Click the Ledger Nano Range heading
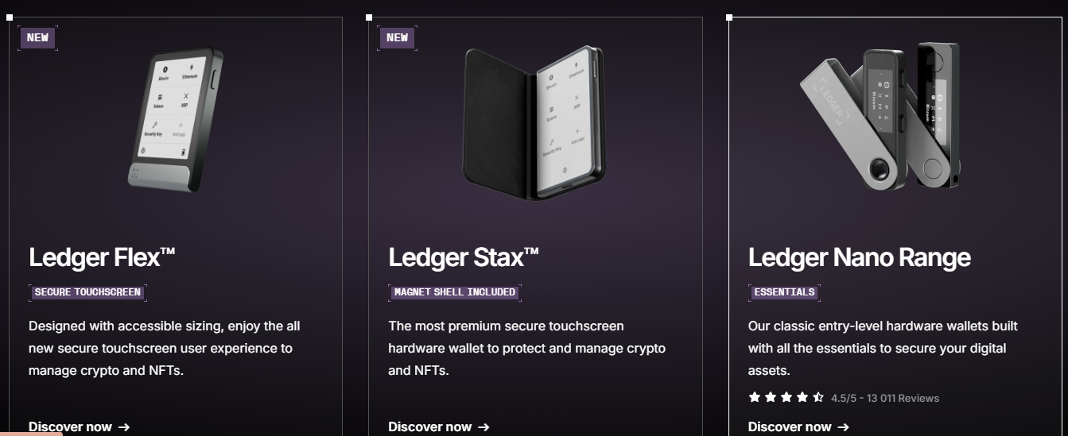Viewport: 1068px width, 436px height. 859,257
